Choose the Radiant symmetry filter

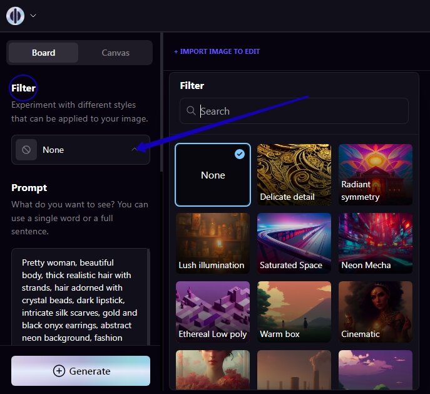click(376, 175)
